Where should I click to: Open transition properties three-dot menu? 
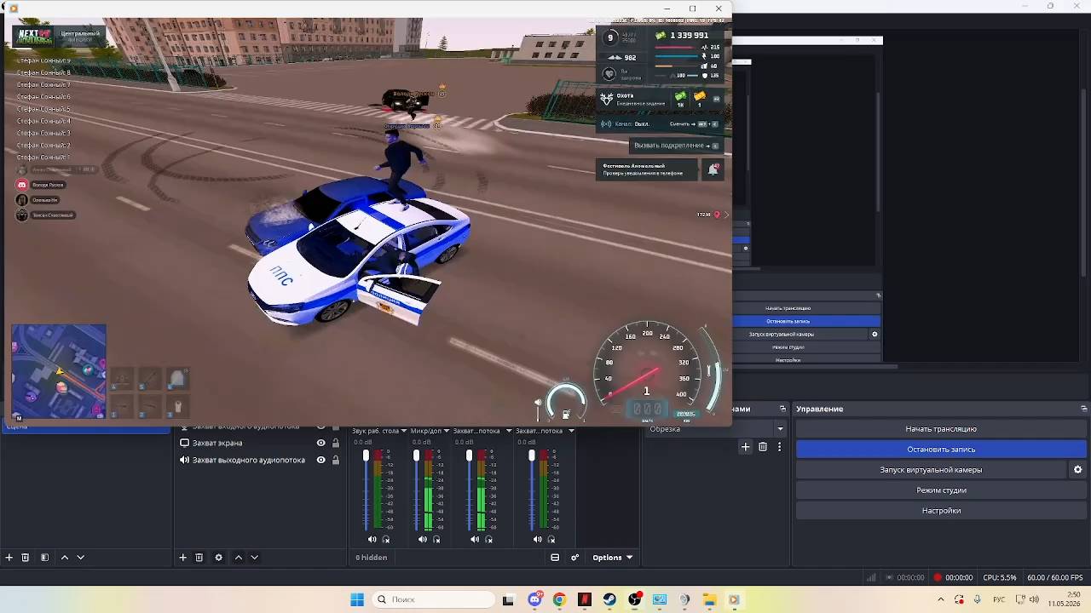pyautogui.click(x=779, y=447)
